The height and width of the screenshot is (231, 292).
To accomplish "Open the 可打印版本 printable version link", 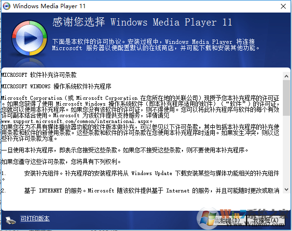I will [35, 218].
